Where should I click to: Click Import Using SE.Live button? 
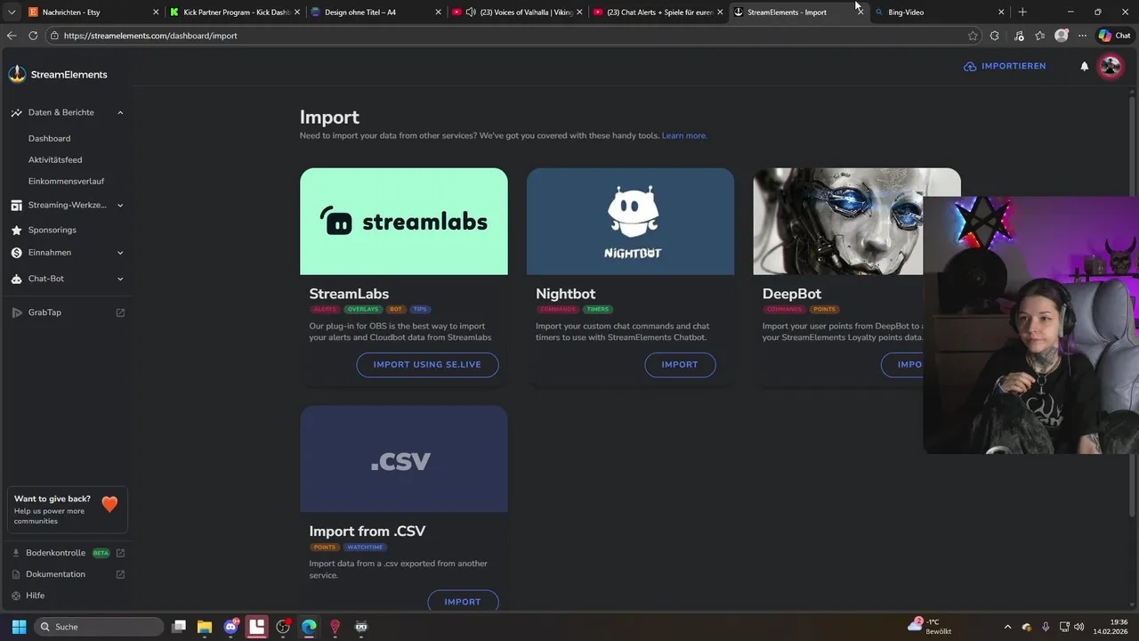pyautogui.click(x=427, y=365)
